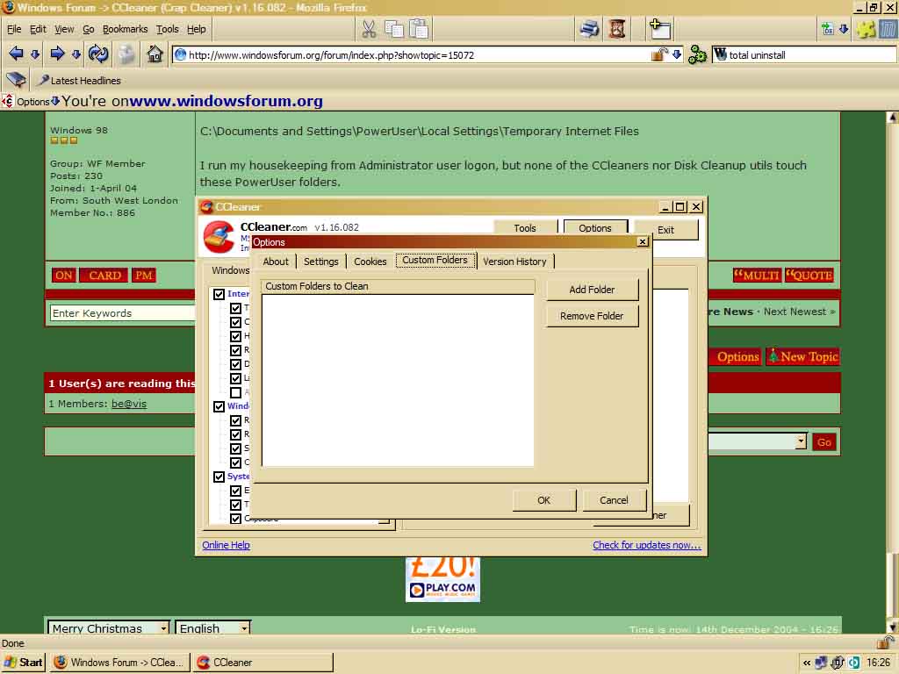The image size is (899, 674).
Task: Click the Remove Folder button
Action: pyautogui.click(x=592, y=316)
